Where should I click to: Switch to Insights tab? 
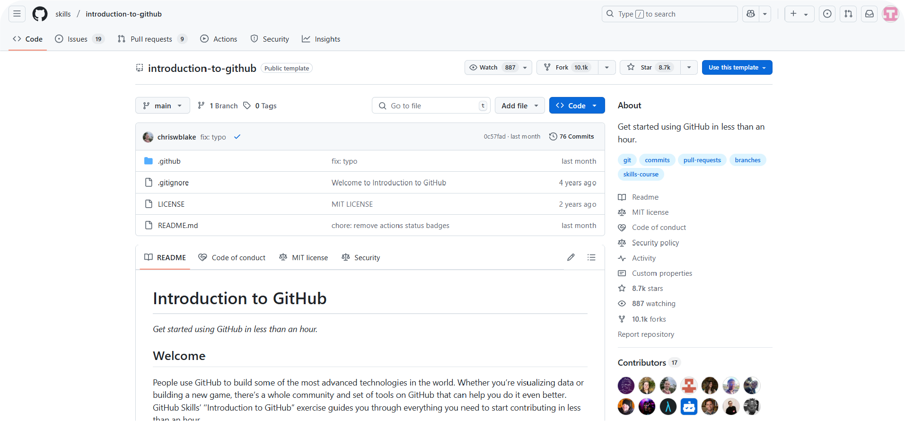tap(321, 39)
